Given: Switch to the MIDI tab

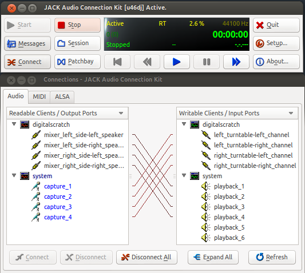Looking at the screenshot, I should (39, 97).
